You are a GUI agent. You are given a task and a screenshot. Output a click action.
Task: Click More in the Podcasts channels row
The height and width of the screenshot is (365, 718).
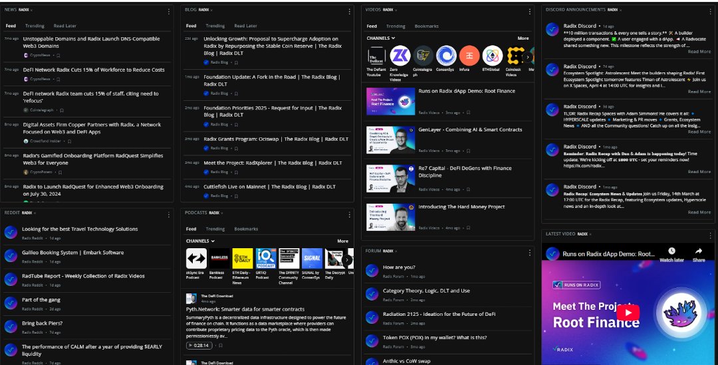point(342,241)
